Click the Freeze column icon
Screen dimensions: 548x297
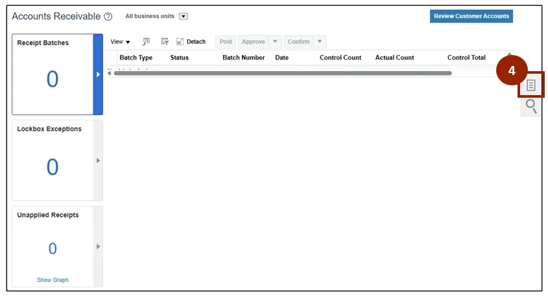pos(147,41)
